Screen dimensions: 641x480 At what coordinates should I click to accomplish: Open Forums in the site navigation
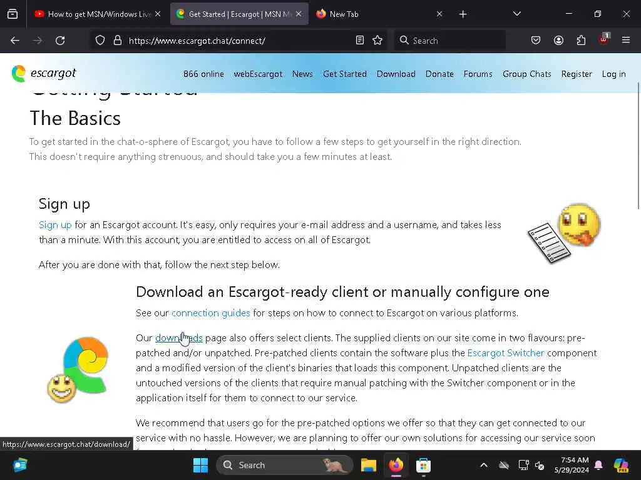coord(478,74)
